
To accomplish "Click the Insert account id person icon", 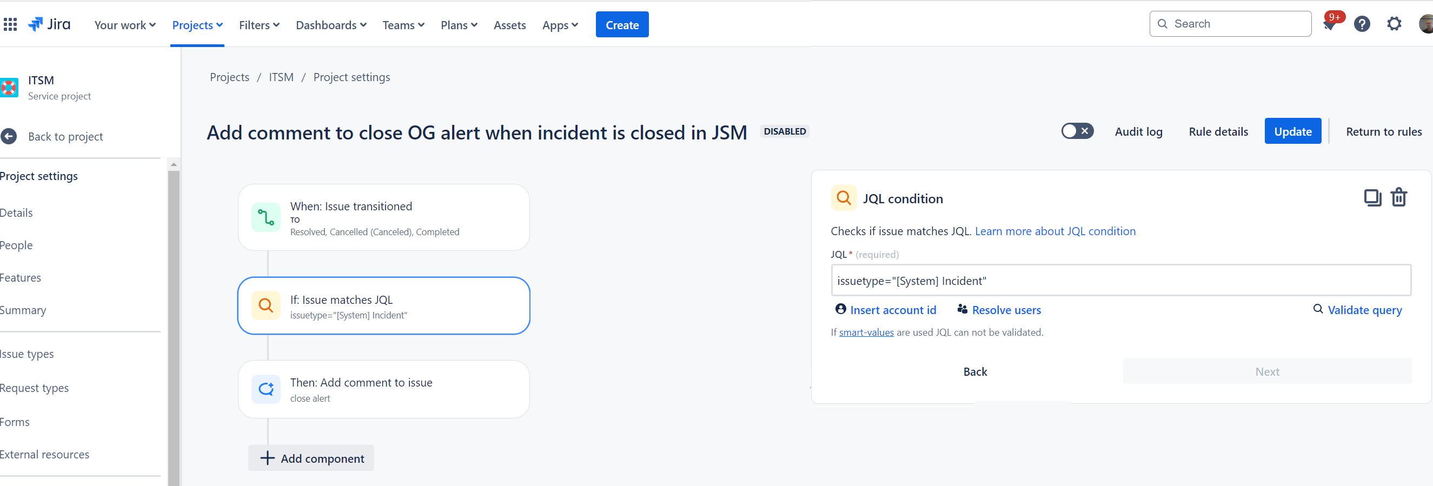I will click(840, 309).
